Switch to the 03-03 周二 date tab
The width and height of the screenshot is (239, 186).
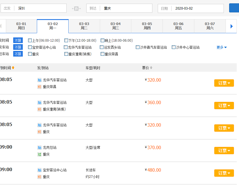click(x=84, y=26)
